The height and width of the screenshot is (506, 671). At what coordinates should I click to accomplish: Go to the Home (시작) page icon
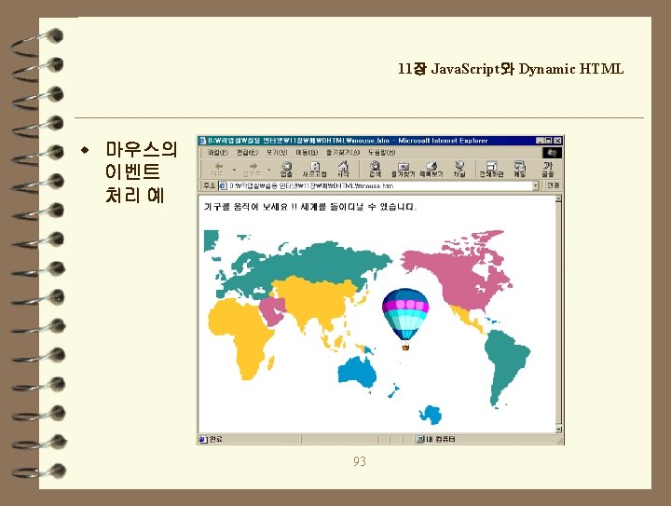pyautogui.click(x=343, y=169)
